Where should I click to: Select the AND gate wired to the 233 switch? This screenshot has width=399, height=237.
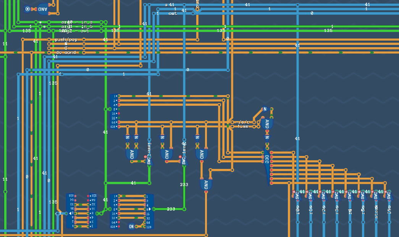[167, 154]
